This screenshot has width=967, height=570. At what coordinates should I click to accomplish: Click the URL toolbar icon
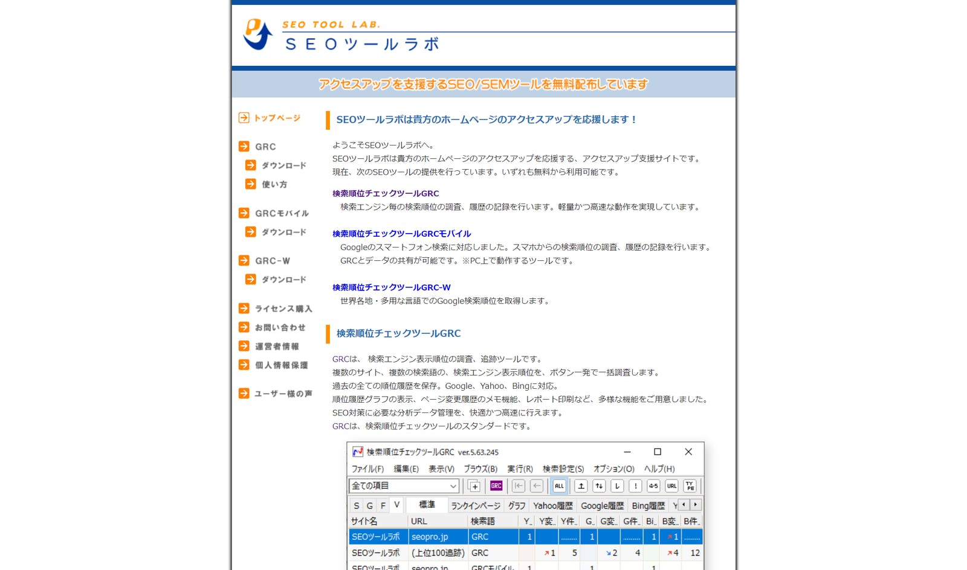[x=671, y=486]
